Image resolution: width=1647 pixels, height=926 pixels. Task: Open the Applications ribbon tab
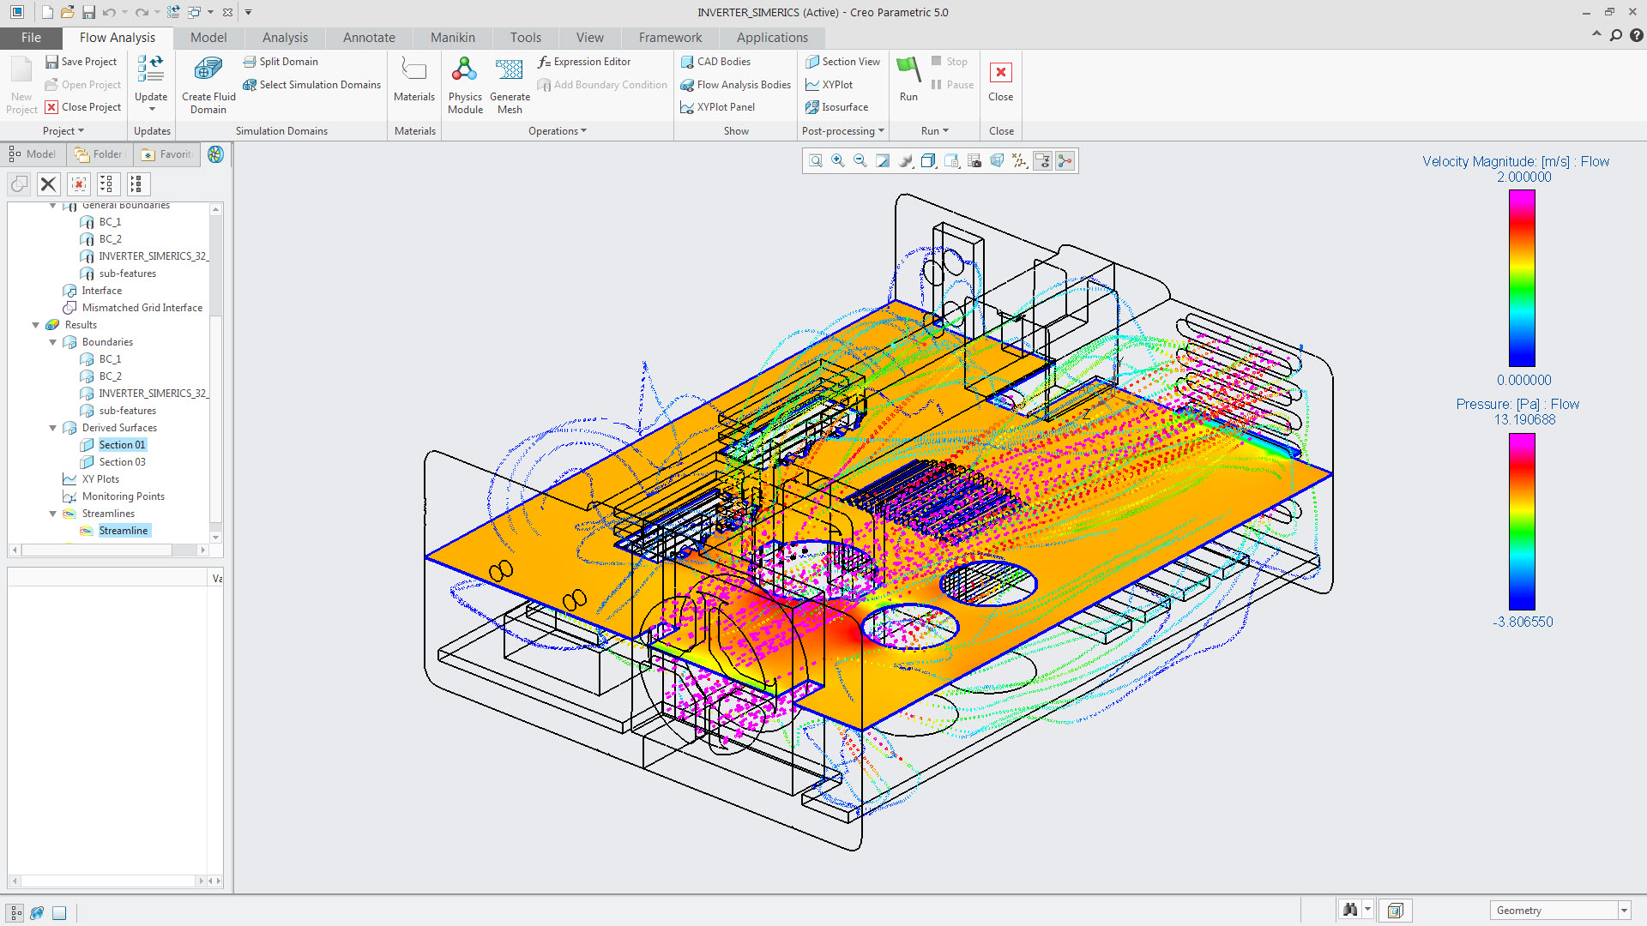[770, 37]
